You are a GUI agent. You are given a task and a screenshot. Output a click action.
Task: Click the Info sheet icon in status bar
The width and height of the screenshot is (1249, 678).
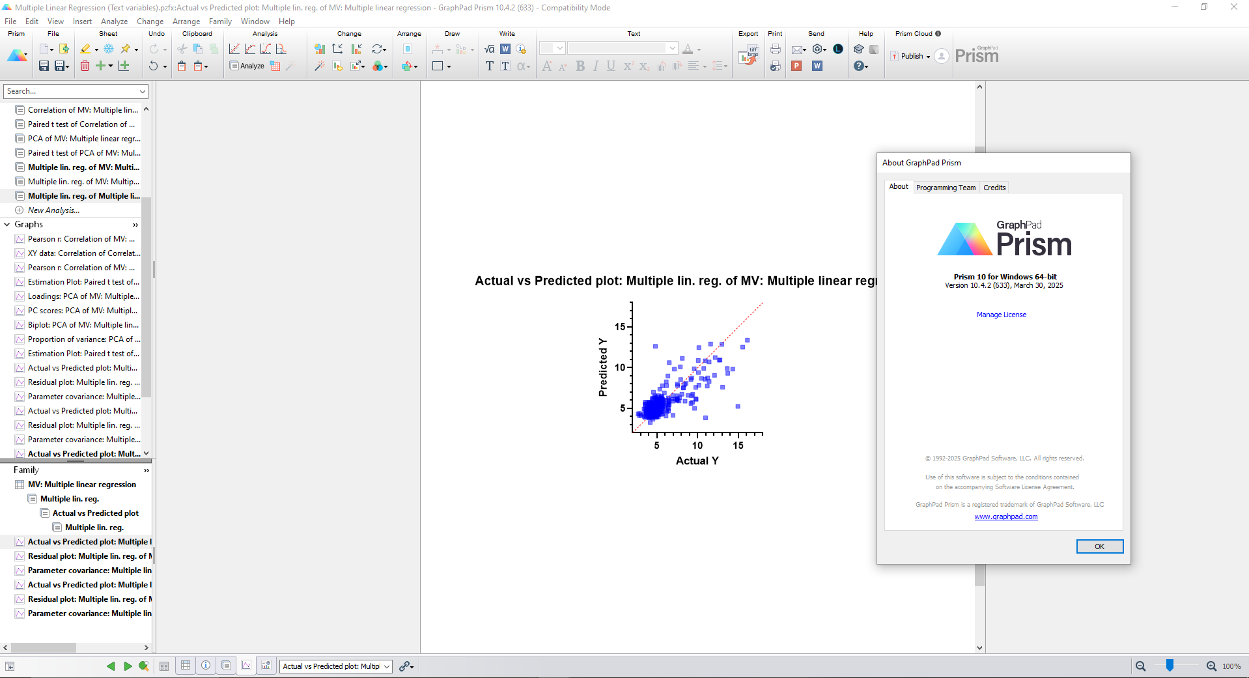(206, 666)
